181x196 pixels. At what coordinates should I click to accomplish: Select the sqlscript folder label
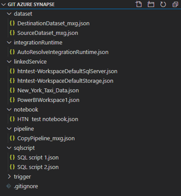coord(24,148)
